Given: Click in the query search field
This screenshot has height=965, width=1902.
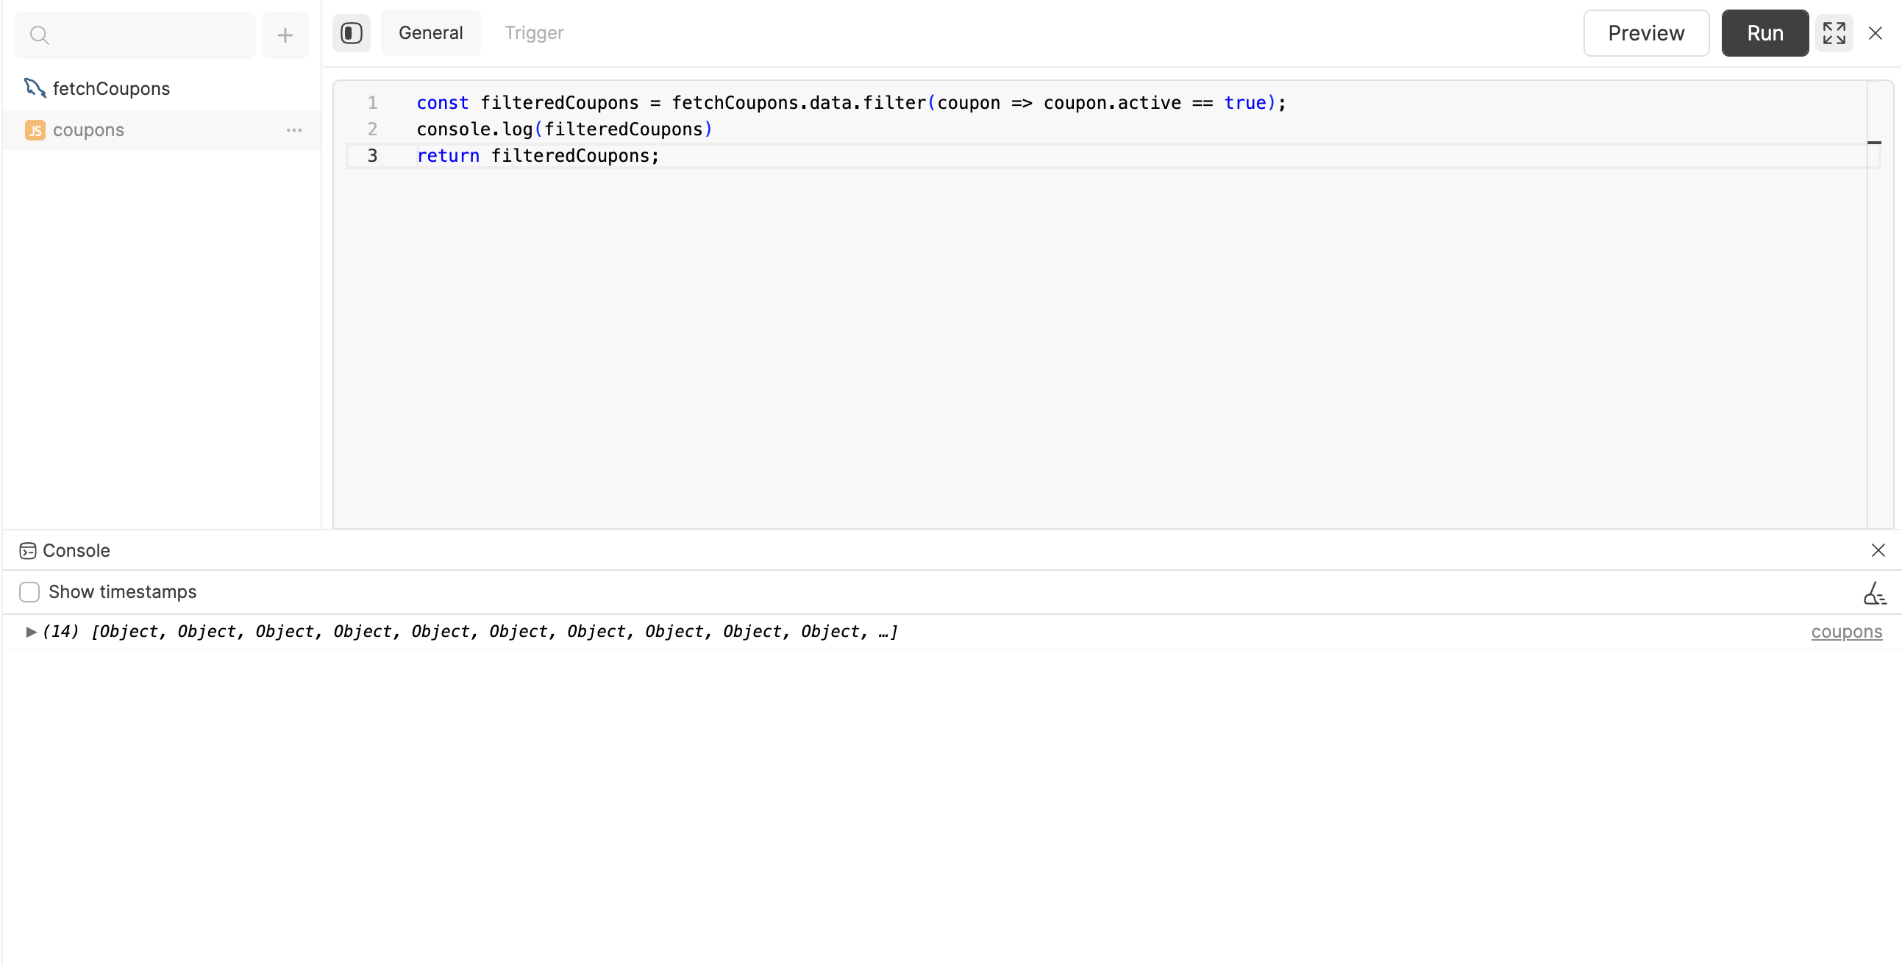Looking at the screenshot, I should point(148,35).
